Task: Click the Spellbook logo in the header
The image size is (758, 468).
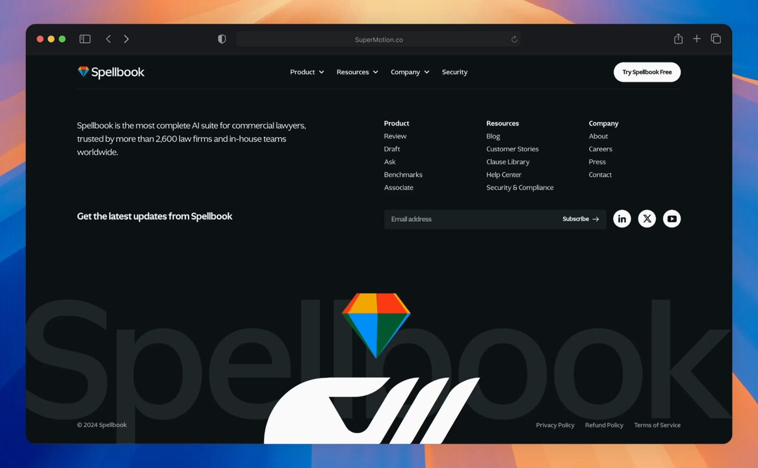Action: [x=111, y=72]
